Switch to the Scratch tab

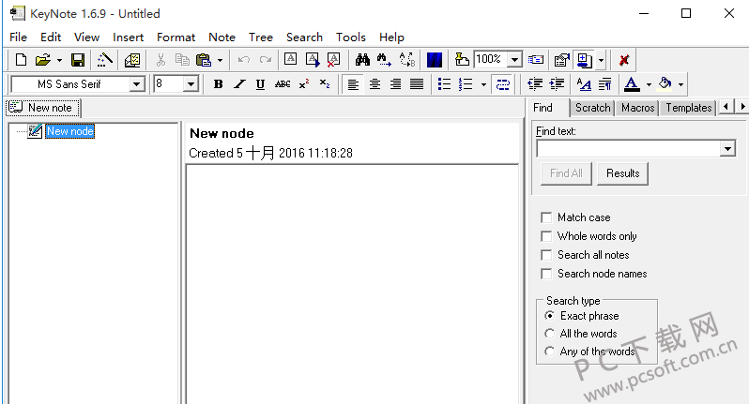593,108
